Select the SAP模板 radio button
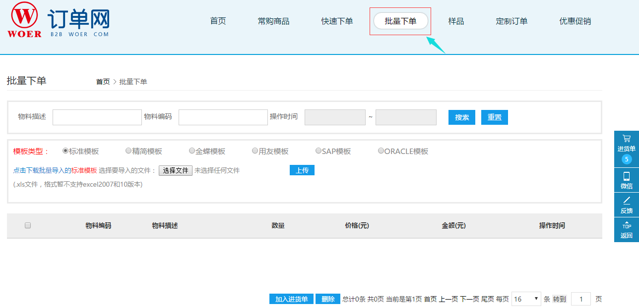 (x=319, y=151)
